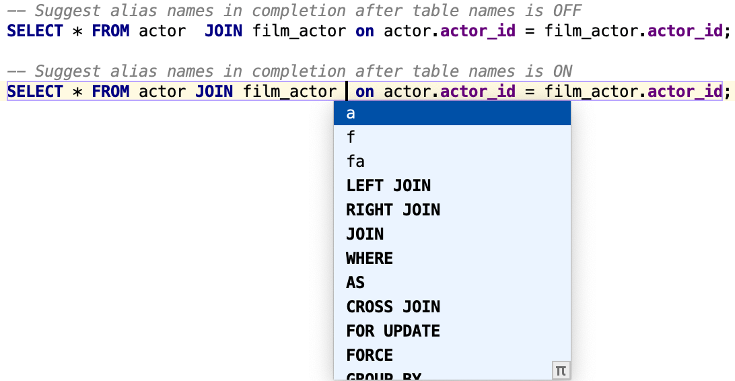Choose the 'f' alias suggestion

(452, 137)
